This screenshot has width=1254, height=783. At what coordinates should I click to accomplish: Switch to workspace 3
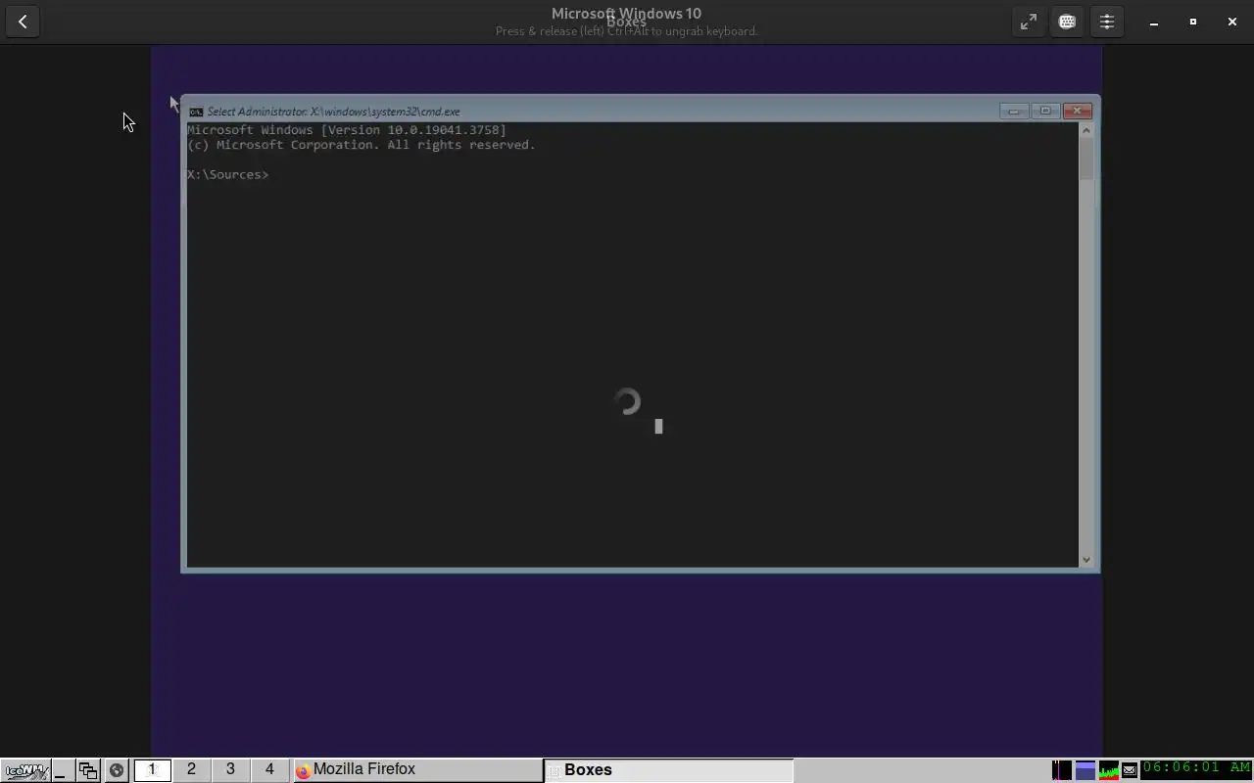230,770
